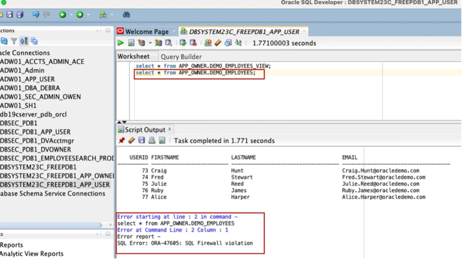
Task: Minimize the Connections panel
Action: [108, 30]
